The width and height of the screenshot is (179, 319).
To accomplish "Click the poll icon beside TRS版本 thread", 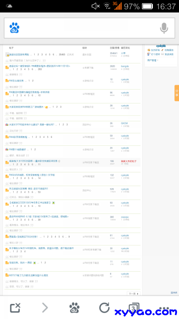I will pyautogui.click(x=7, y=125).
